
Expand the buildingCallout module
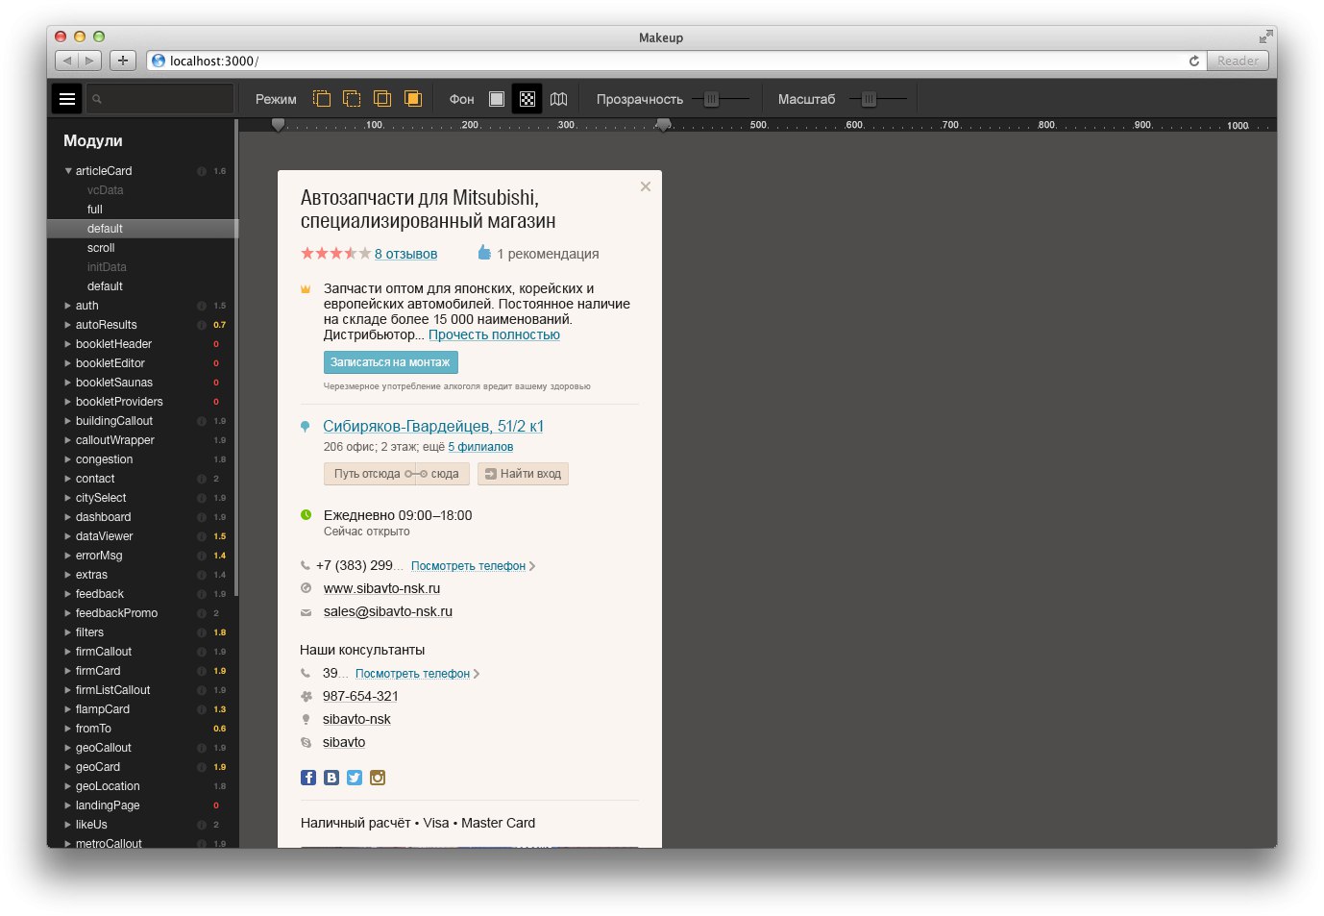[67, 421]
